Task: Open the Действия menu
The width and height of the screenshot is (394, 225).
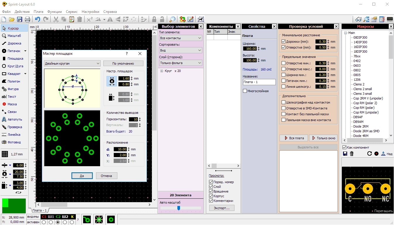Action: (22, 12)
